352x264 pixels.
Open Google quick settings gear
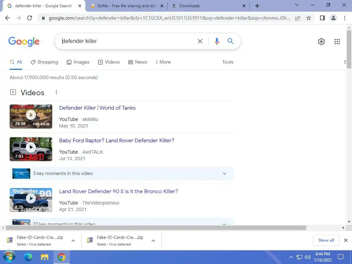pyautogui.click(x=321, y=42)
